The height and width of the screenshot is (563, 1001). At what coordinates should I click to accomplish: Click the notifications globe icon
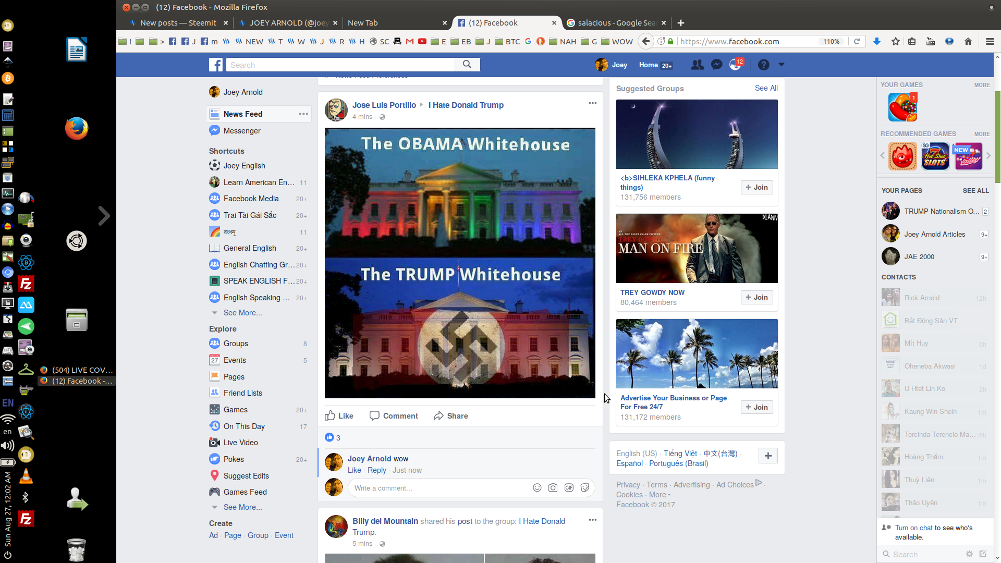735,65
